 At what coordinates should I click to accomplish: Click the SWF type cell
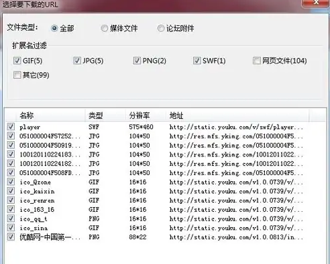[94, 127]
